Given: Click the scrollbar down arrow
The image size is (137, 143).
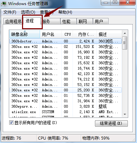Looking at the screenshot, I should pos(125,114).
